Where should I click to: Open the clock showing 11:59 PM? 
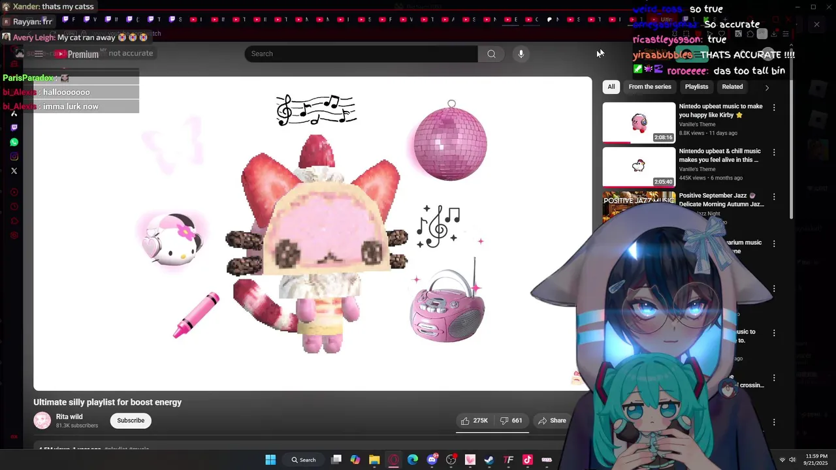tap(816, 460)
